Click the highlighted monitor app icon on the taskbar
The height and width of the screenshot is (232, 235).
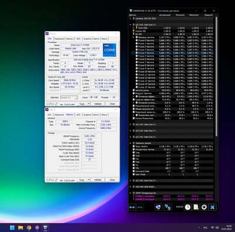point(45,228)
